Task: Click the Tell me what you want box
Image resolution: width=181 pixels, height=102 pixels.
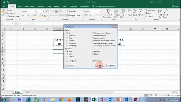Action: point(104,6)
